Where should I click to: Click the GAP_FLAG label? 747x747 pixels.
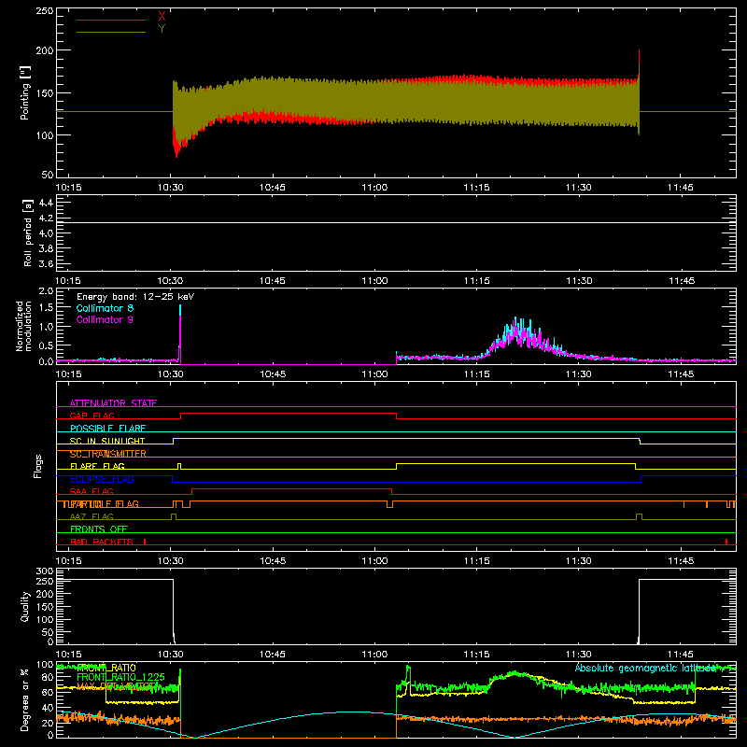92,416
